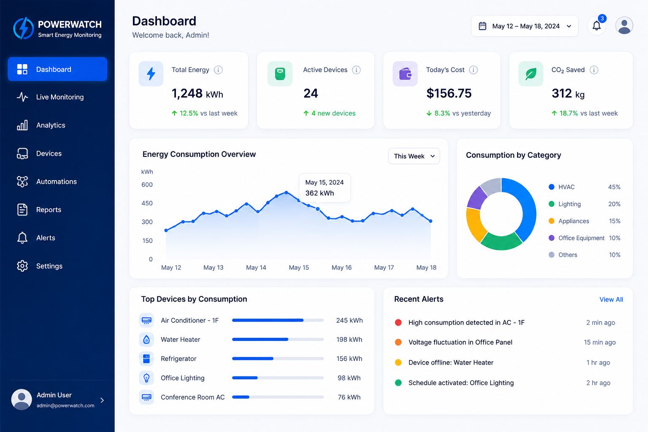The width and height of the screenshot is (648, 432).
Task: Click the Office Lighting bulb icon
Action: [146, 378]
